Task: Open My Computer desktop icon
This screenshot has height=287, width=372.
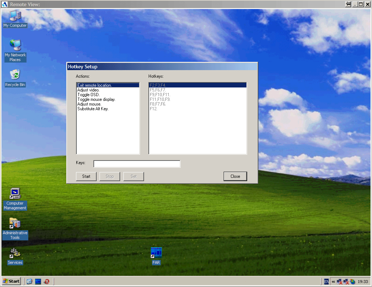Action: pos(15,19)
